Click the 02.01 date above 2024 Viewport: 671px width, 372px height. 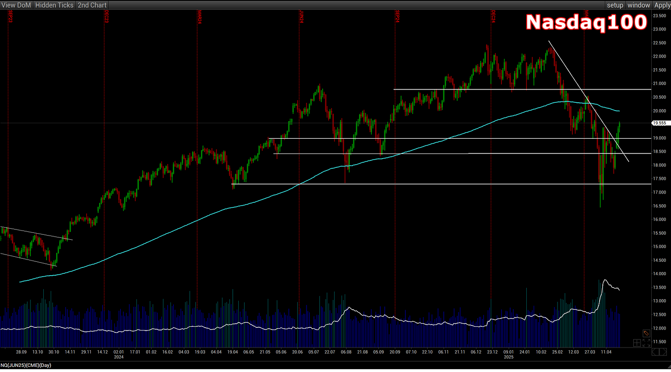(x=118, y=352)
